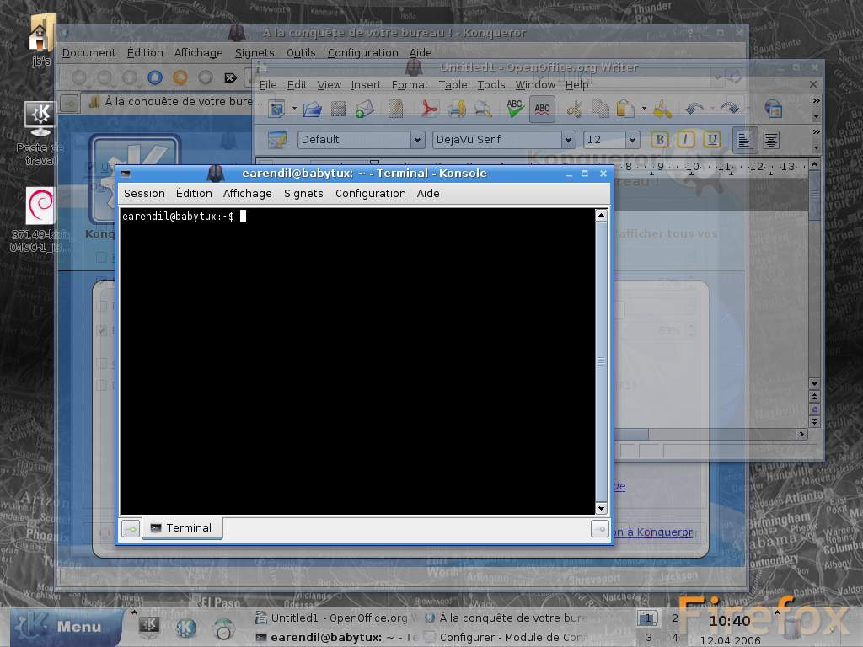
Task: Click close-tab button at Konsole tab bar right
Action: (600, 529)
